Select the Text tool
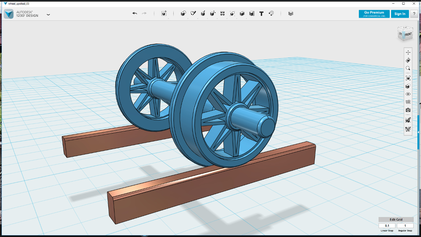Viewport: 421px width, 237px height. click(261, 13)
